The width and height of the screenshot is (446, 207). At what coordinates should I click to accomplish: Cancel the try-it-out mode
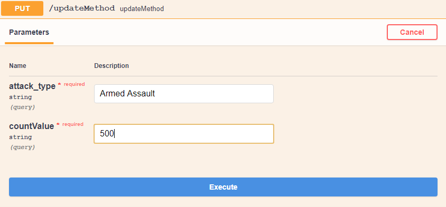coord(412,32)
